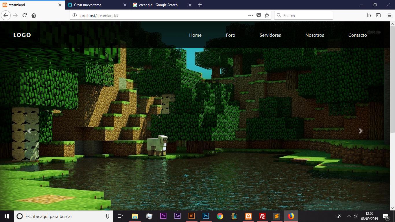395x222 pixels.
Task: Click the page vertical scrollbar
Action: click(392, 116)
